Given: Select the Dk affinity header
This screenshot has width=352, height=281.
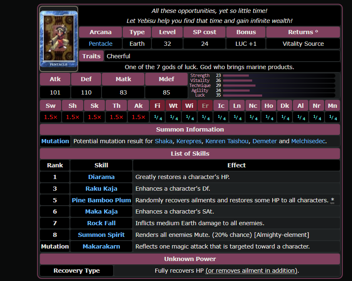Looking at the screenshot, I should pyautogui.click(x=285, y=106).
